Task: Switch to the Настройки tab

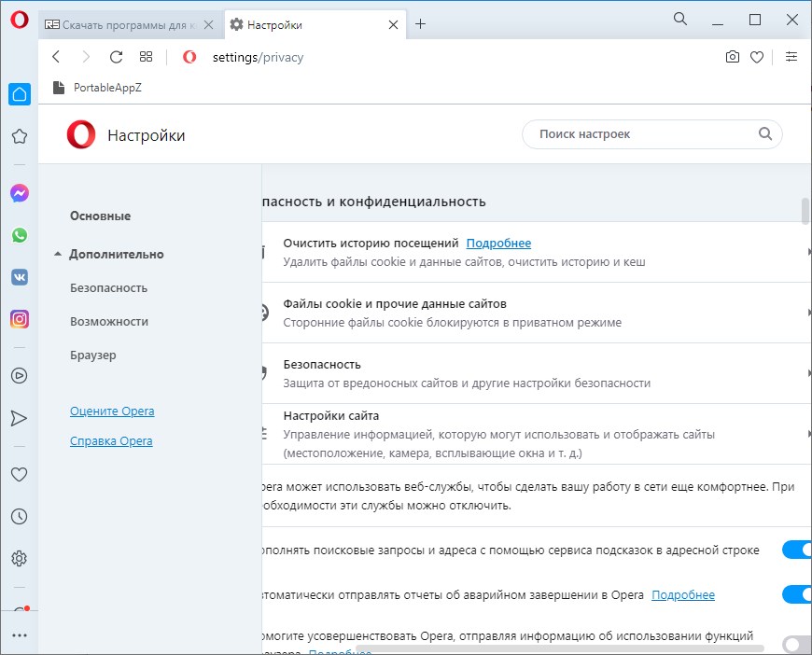Action: (315, 24)
